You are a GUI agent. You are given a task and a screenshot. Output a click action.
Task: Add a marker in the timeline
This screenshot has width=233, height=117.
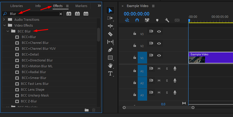pos(157,20)
